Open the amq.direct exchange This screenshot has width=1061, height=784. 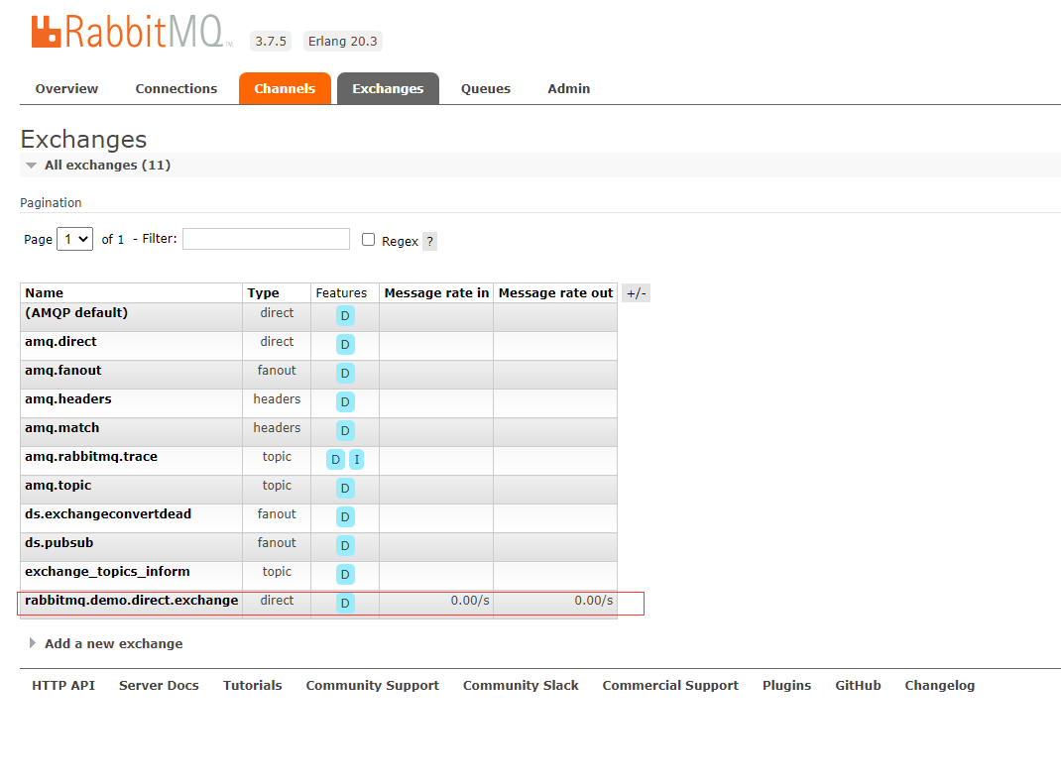pyautogui.click(x=60, y=342)
